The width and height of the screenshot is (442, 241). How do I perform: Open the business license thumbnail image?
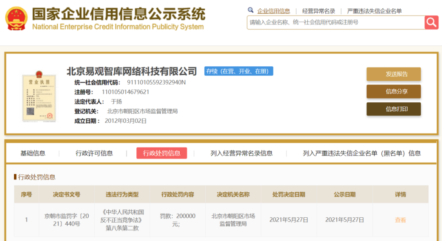point(39,96)
